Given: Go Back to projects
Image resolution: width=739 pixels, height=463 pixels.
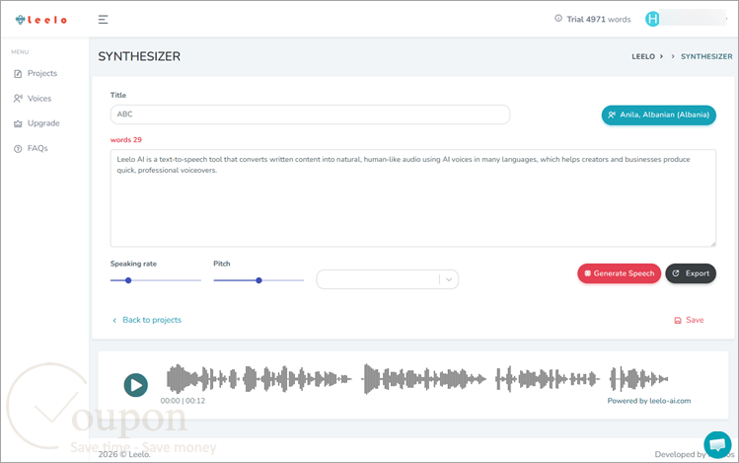Looking at the screenshot, I should click(x=147, y=320).
